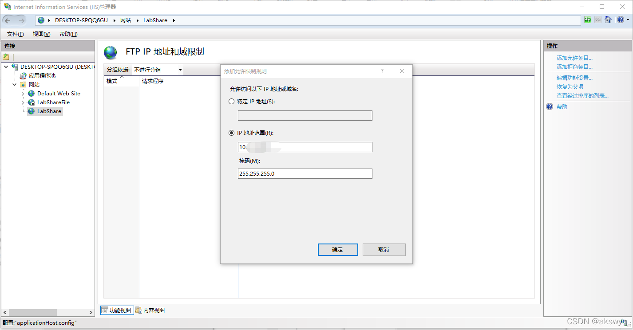
Task: Go to the home page icon
Action: pos(608,20)
